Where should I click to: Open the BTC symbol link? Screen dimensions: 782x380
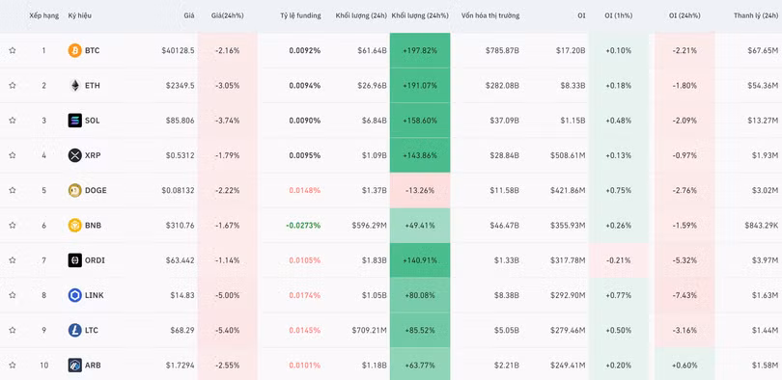coord(93,50)
